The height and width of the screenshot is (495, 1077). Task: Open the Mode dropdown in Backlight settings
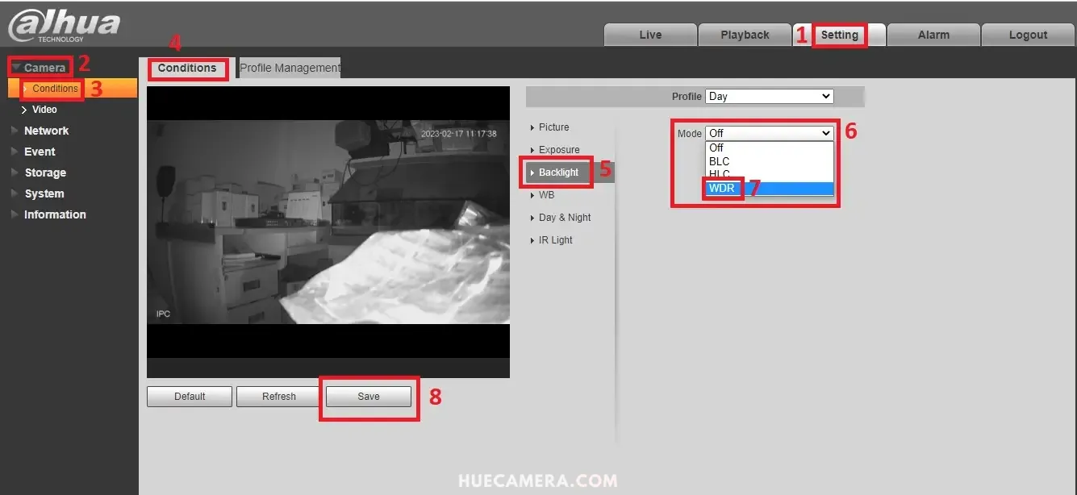pyautogui.click(x=768, y=133)
